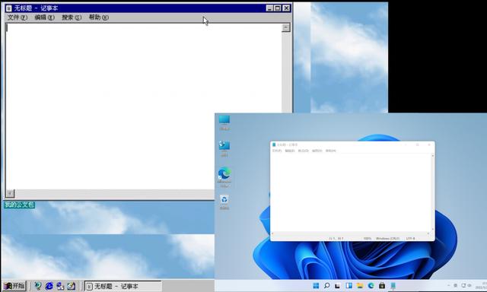Click the 100% zoom value in the Notepad status bar
The height and width of the screenshot is (292, 487).
[x=368, y=239]
